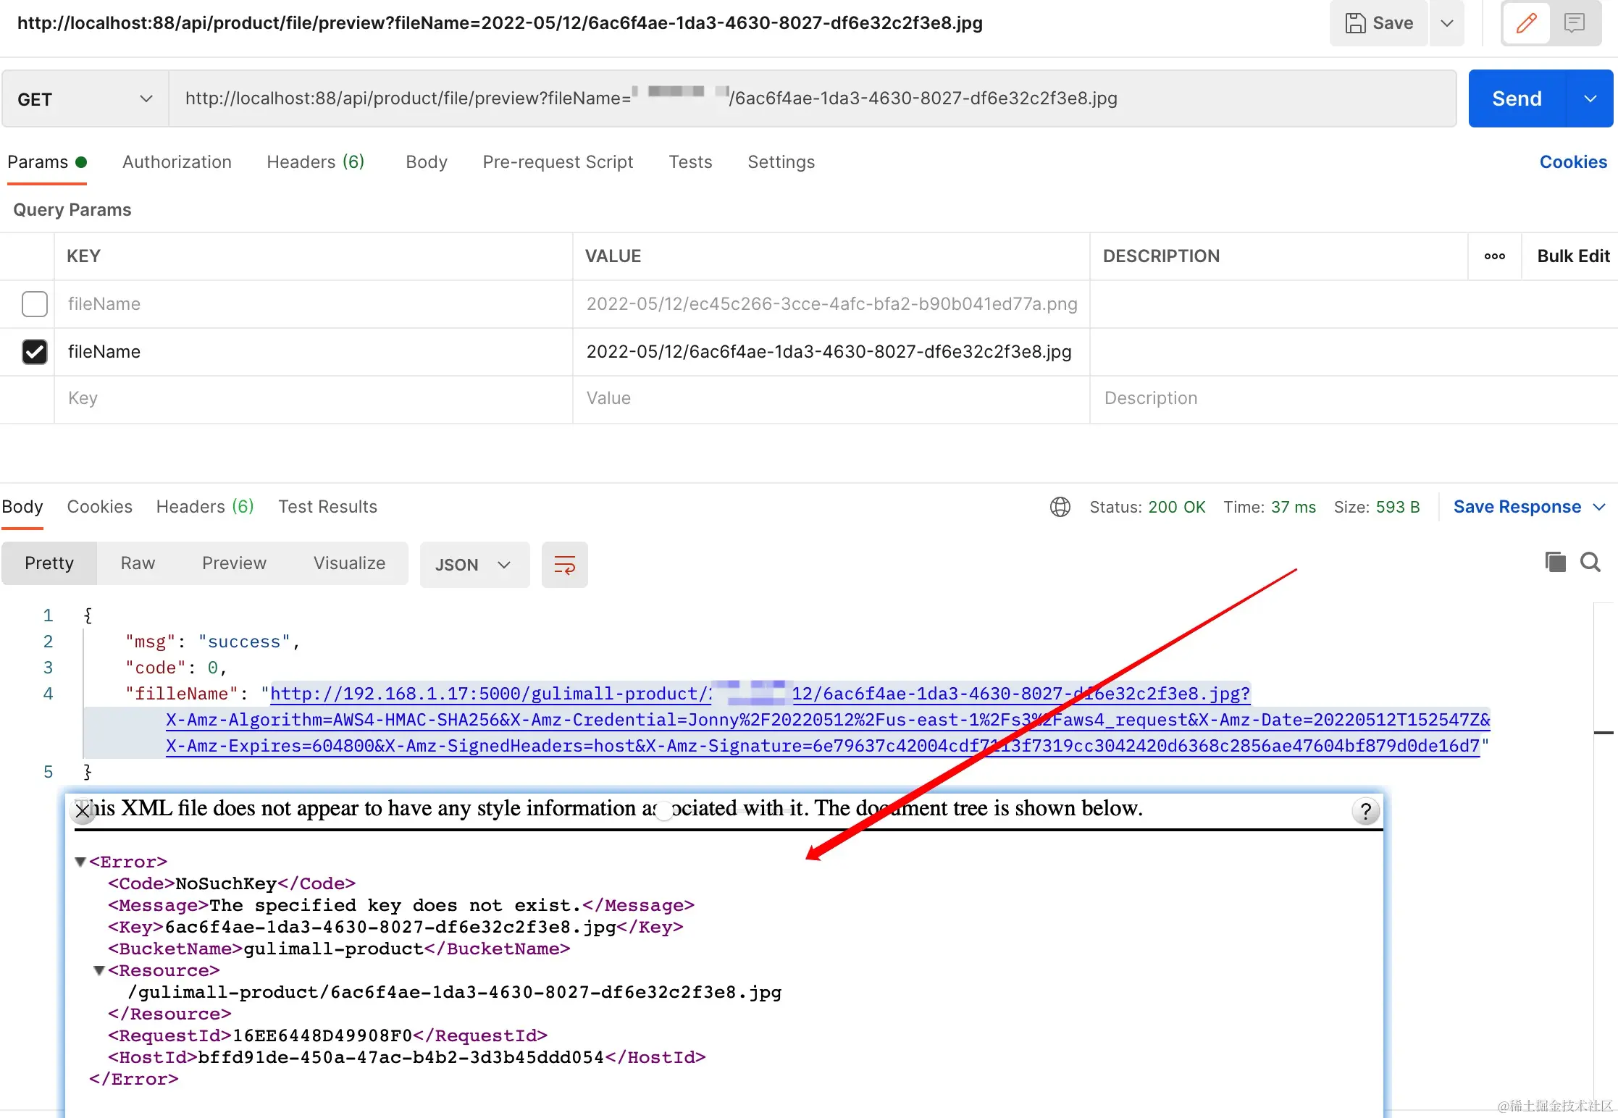
Task: Copy response with copy icon
Action: click(1555, 562)
